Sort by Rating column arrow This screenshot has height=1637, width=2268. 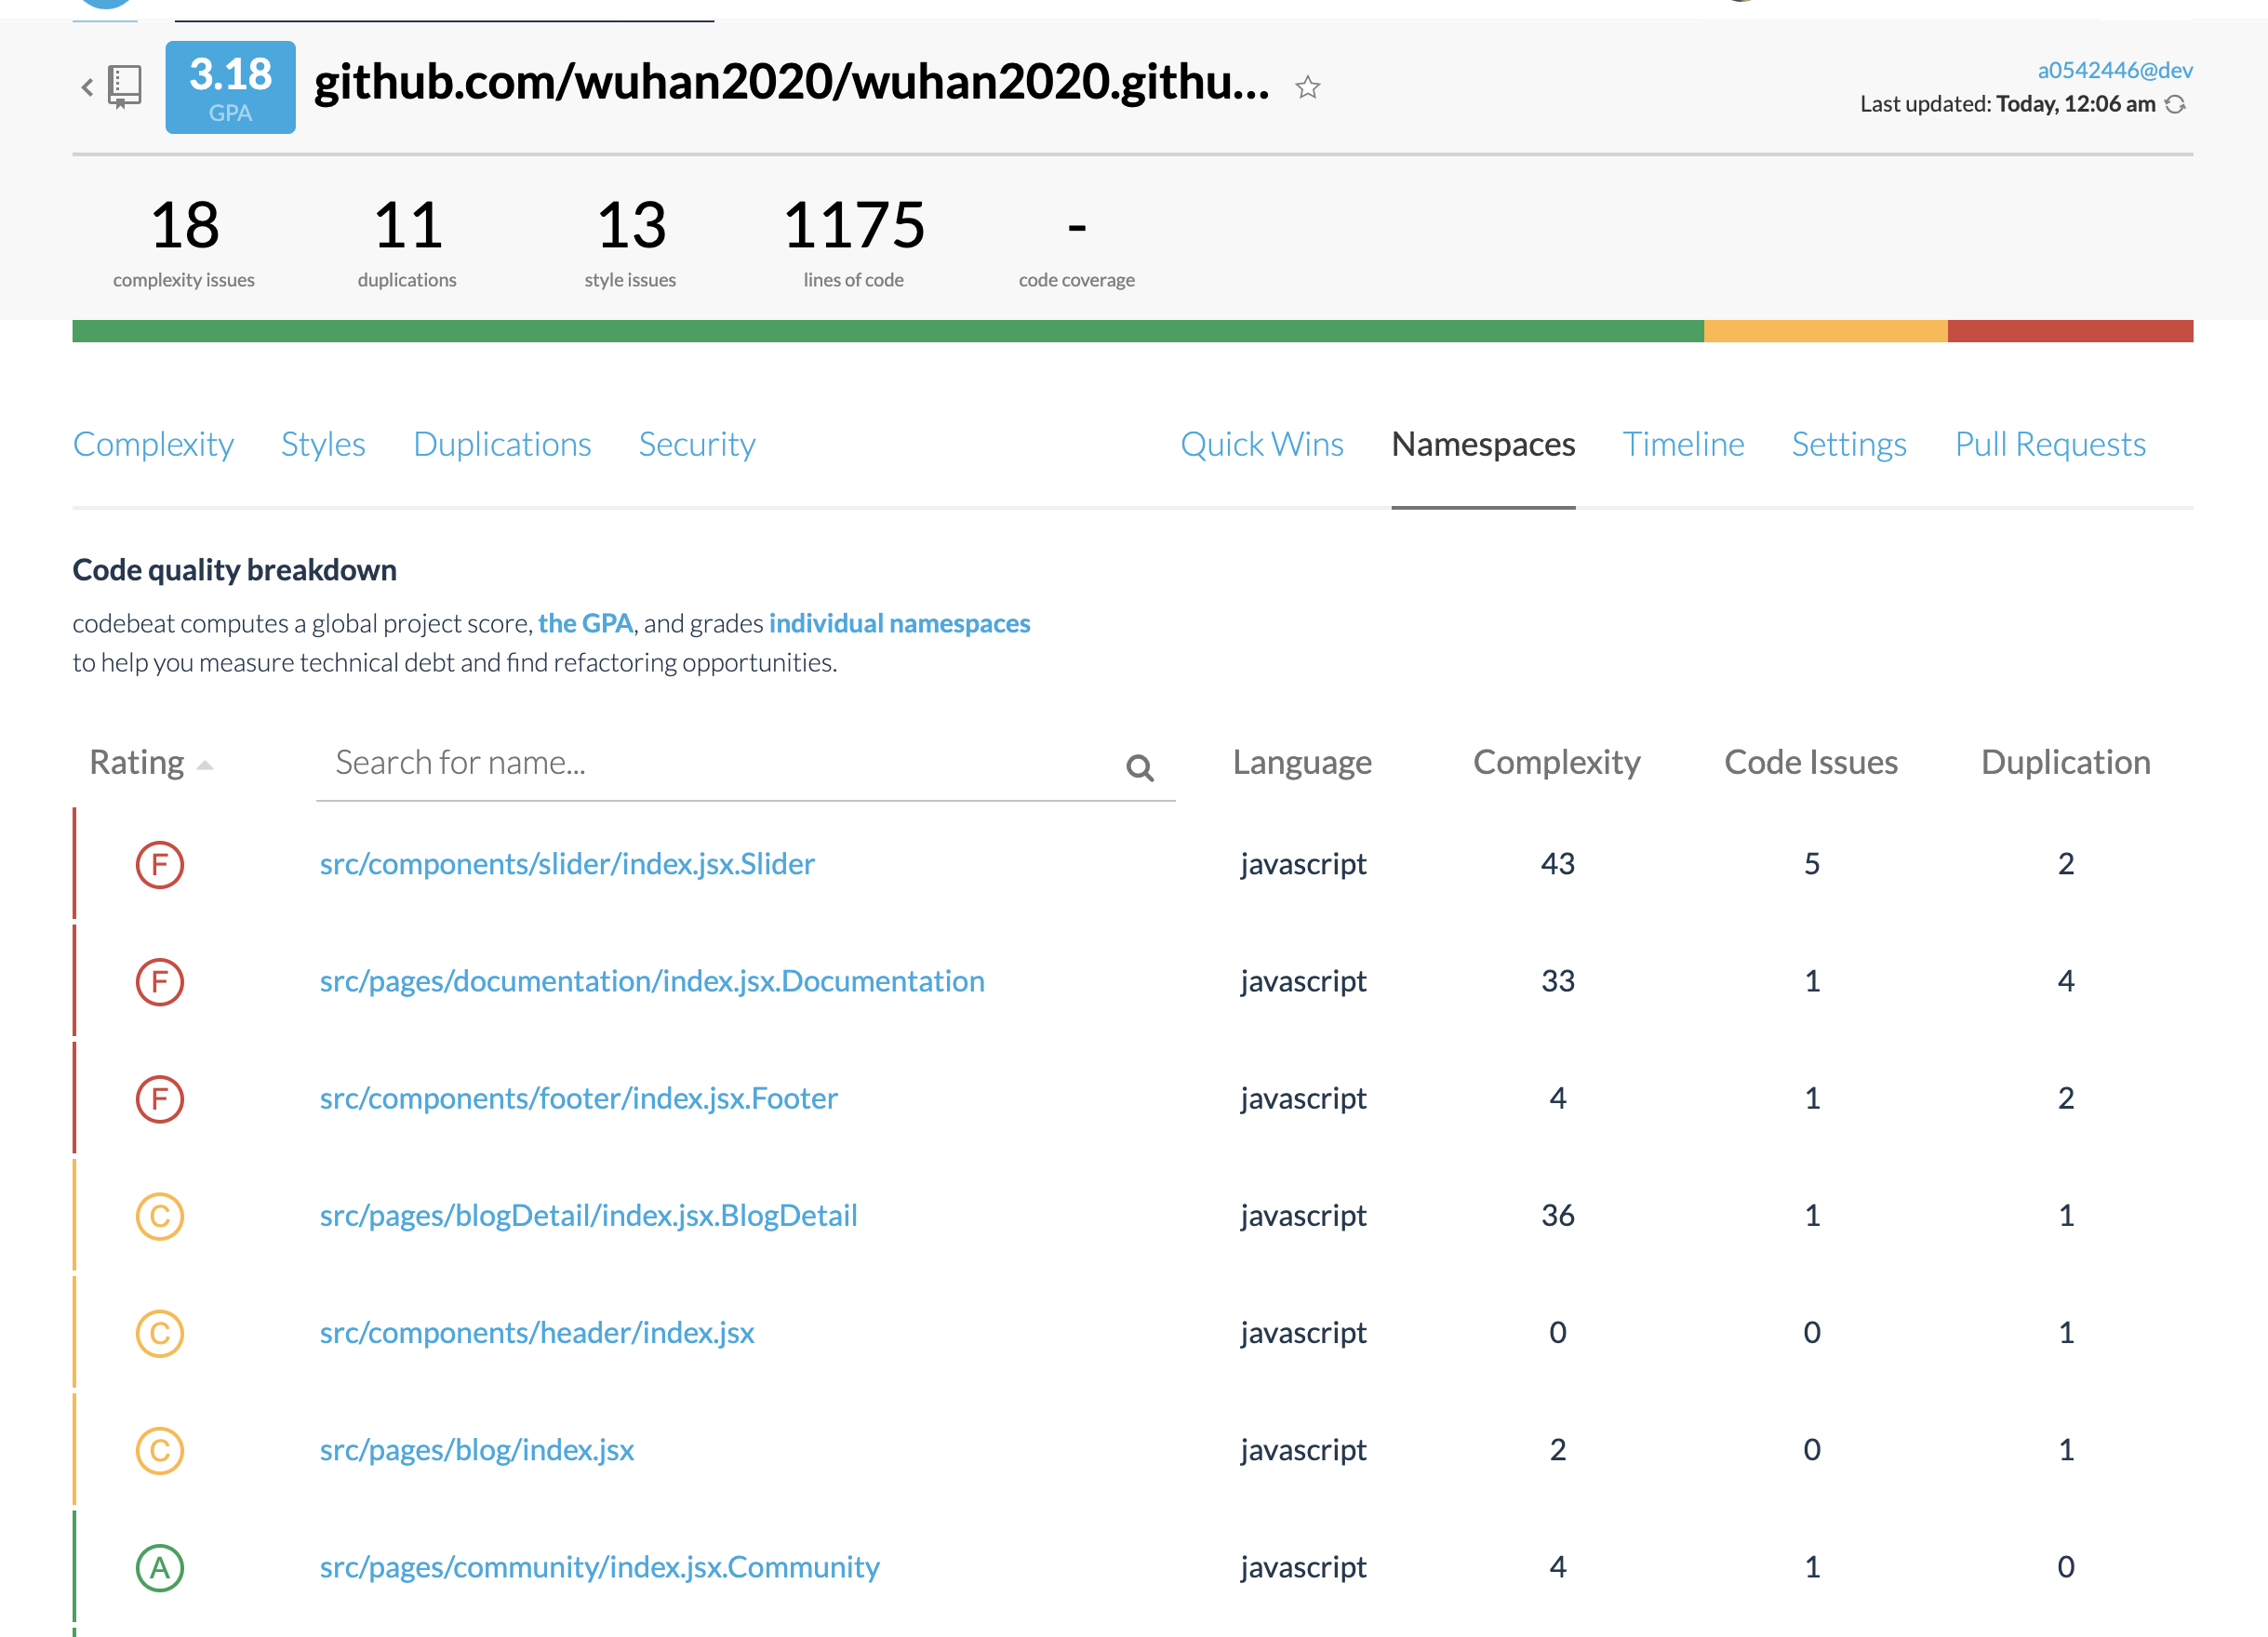point(205,766)
